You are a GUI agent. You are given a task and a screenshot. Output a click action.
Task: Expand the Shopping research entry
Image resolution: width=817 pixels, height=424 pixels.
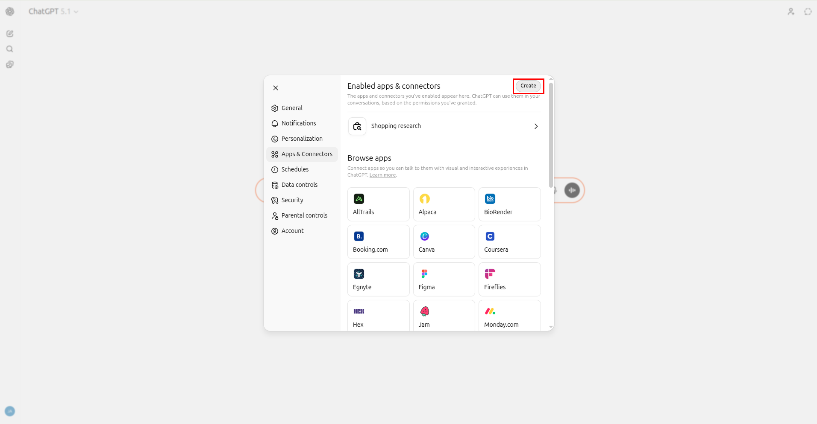click(x=536, y=126)
